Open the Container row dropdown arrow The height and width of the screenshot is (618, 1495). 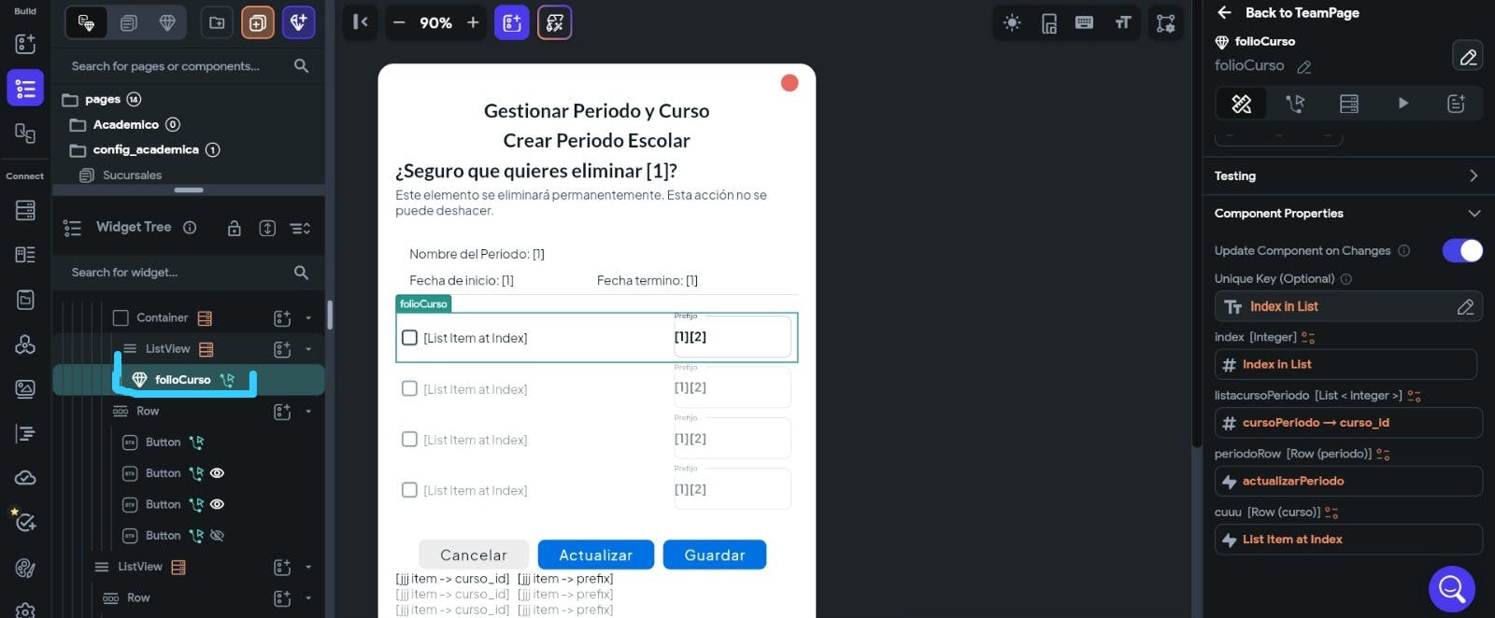tap(308, 318)
